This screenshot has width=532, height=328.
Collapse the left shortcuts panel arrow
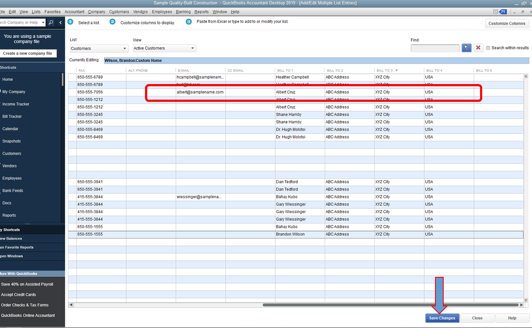pyautogui.click(x=61, y=23)
